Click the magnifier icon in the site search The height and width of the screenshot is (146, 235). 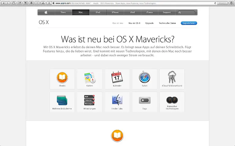point(180,12)
